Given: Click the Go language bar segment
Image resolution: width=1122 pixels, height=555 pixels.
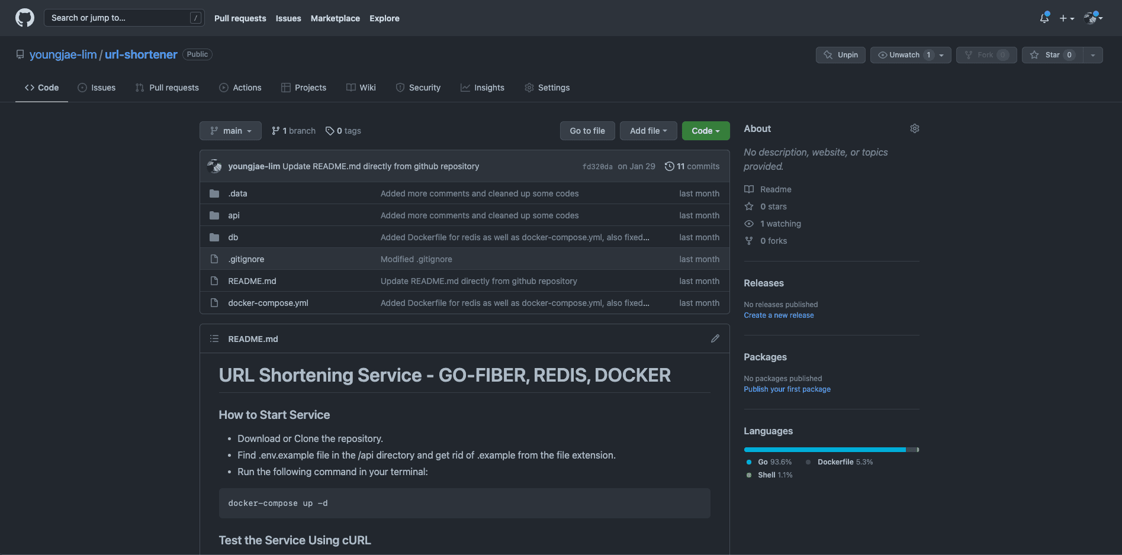Looking at the screenshot, I should (x=825, y=450).
